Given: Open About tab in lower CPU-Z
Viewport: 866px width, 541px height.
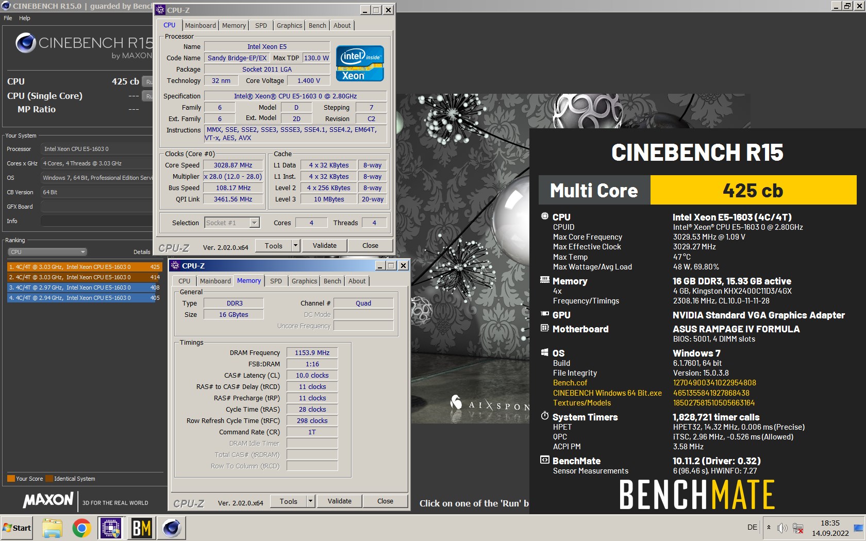Looking at the screenshot, I should (x=357, y=281).
